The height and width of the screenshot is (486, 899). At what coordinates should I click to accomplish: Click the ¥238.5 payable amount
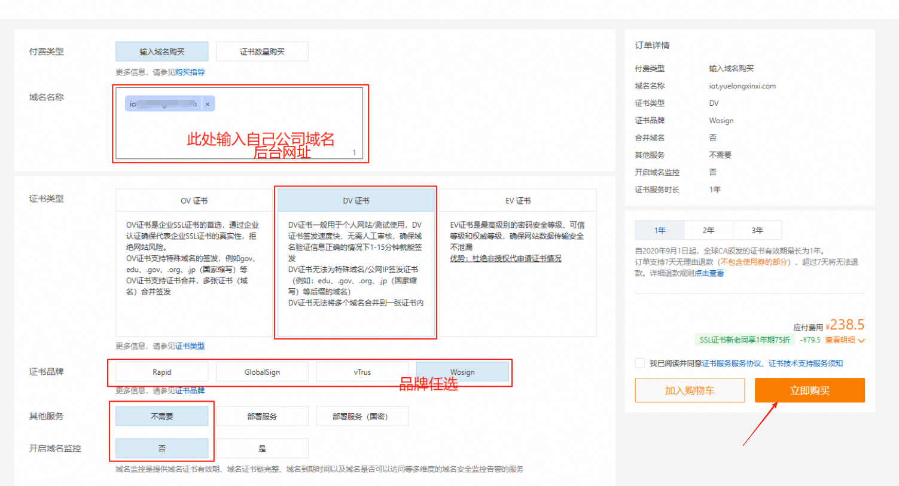(845, 325)
